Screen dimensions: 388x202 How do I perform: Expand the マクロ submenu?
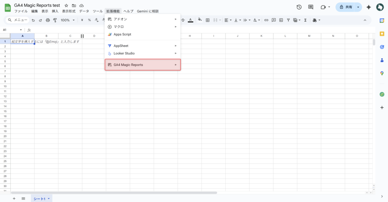[142, 27]
